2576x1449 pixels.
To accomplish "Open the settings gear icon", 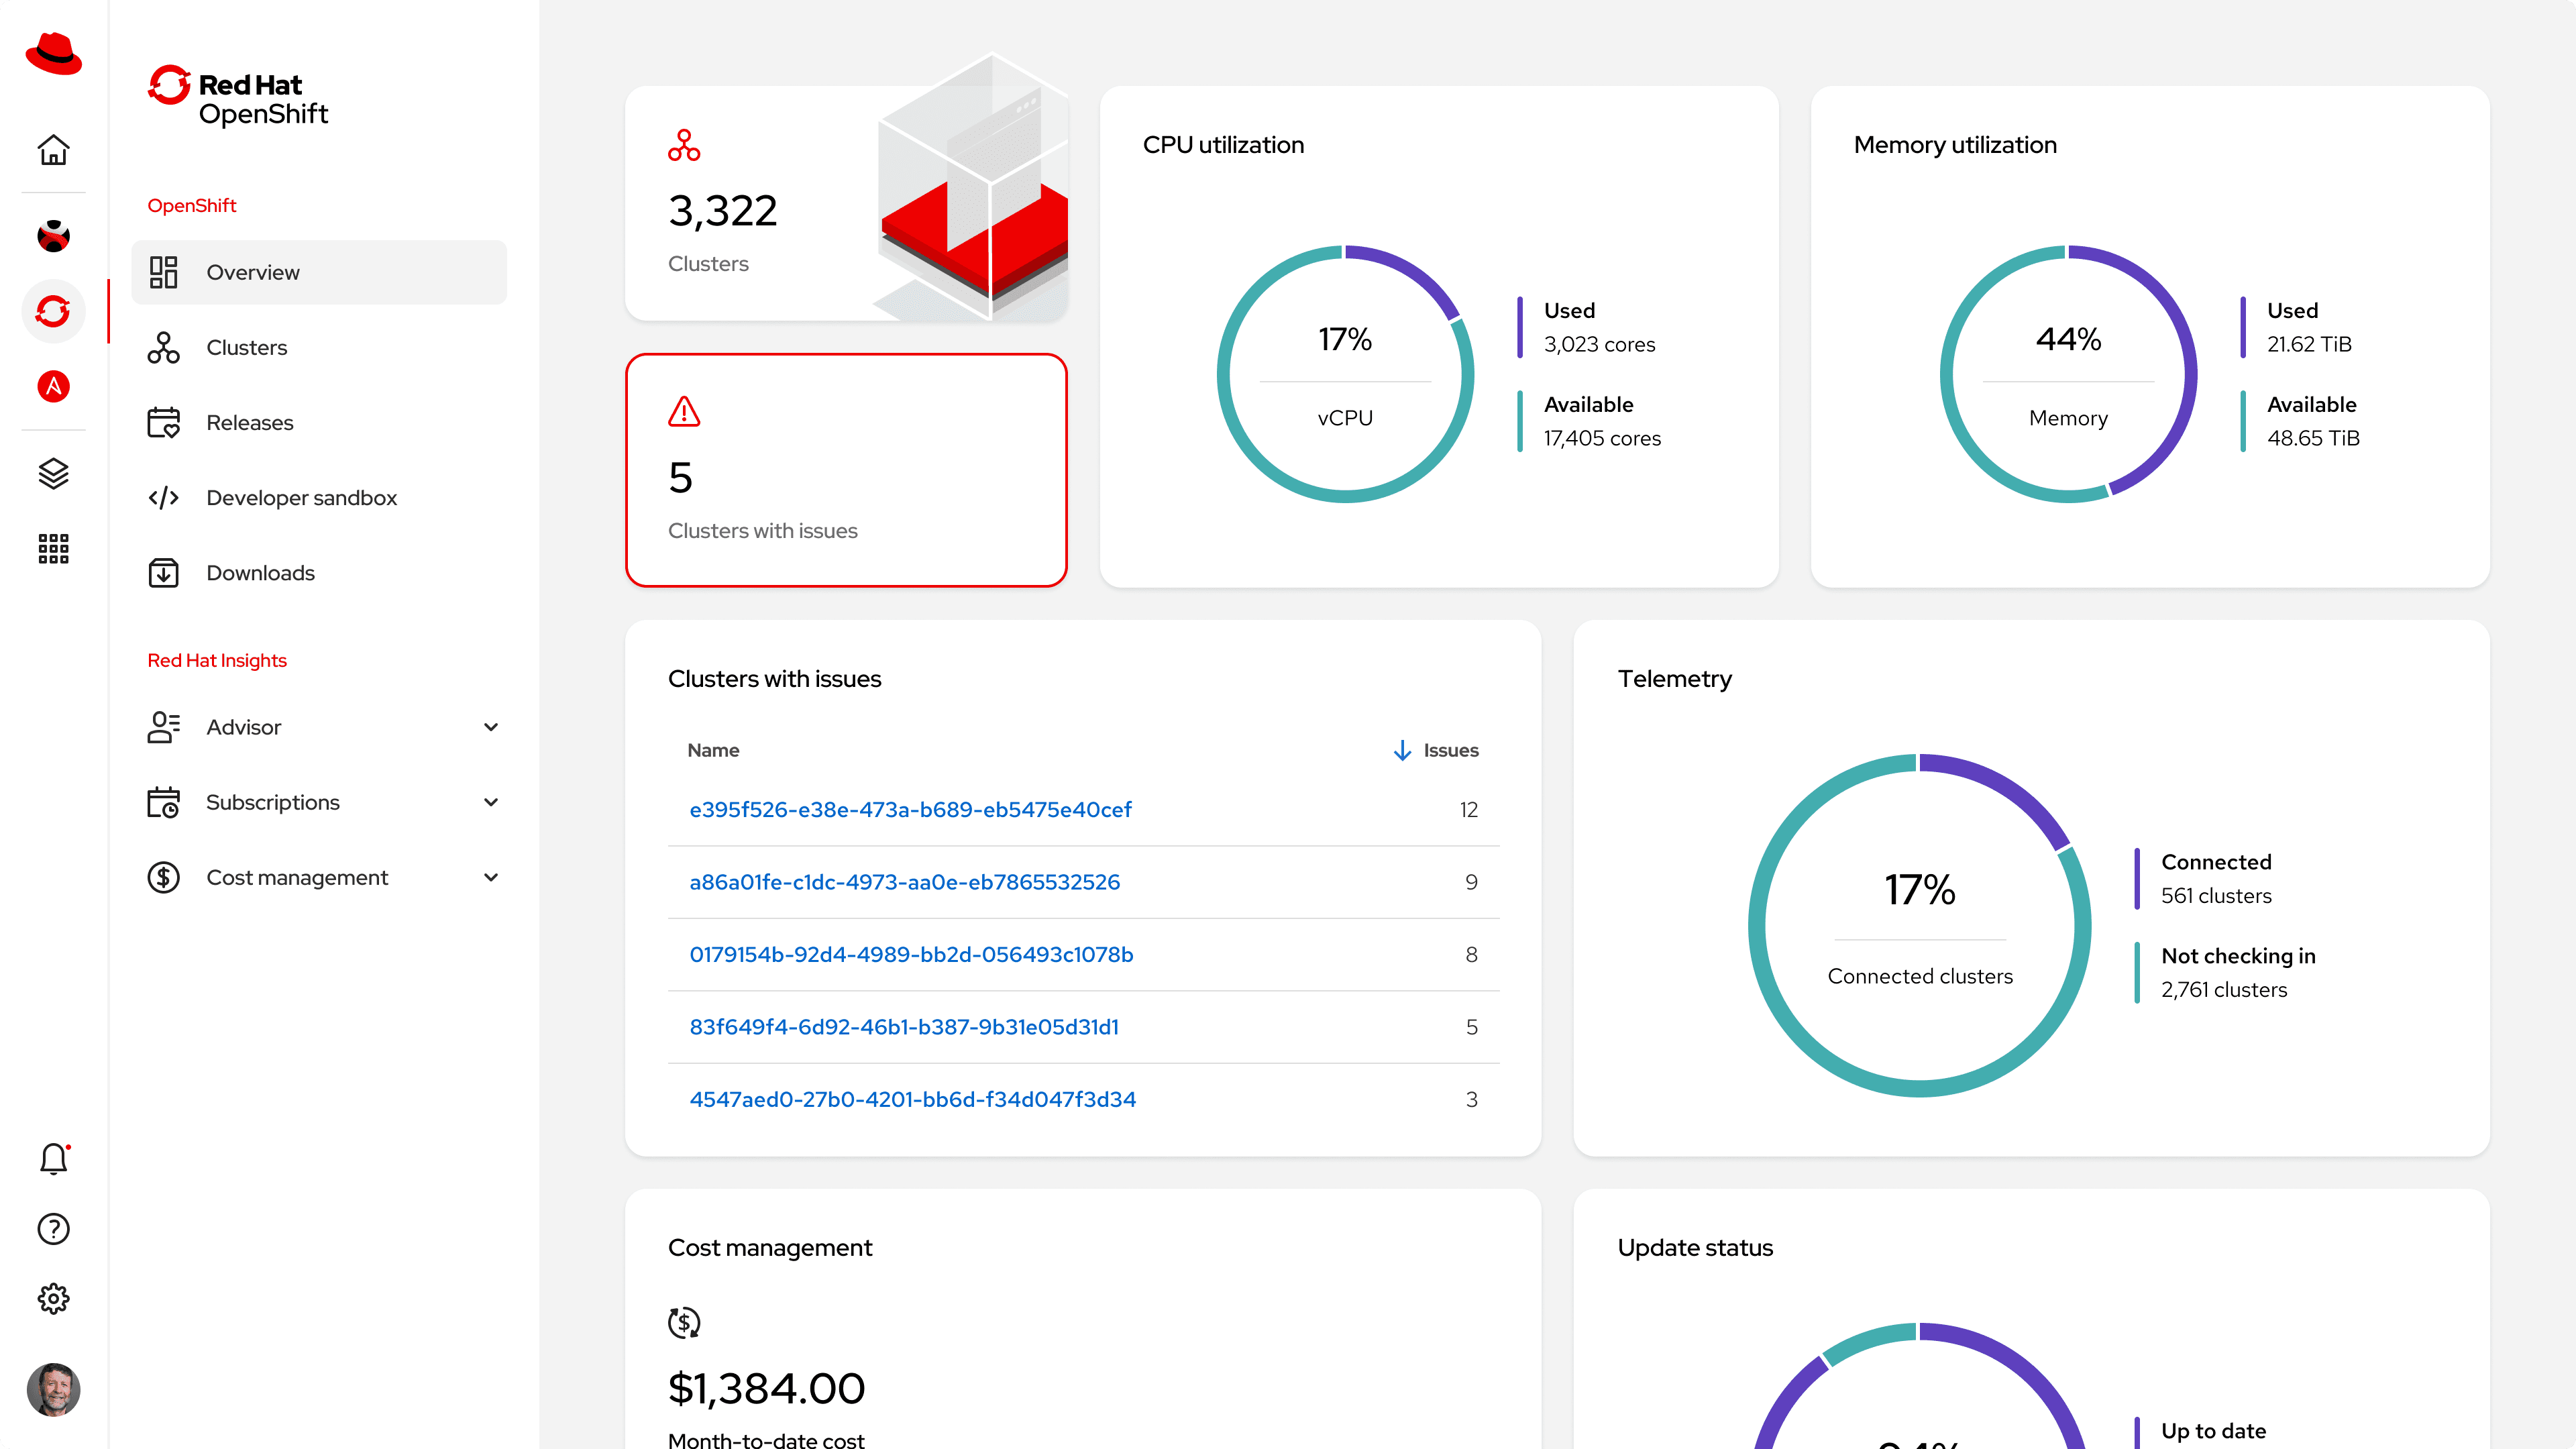I will tap(53, 1299).
